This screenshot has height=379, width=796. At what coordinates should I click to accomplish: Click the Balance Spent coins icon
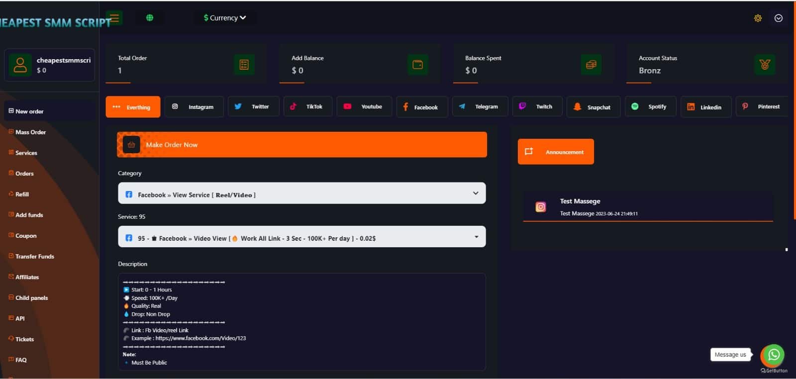591,65
